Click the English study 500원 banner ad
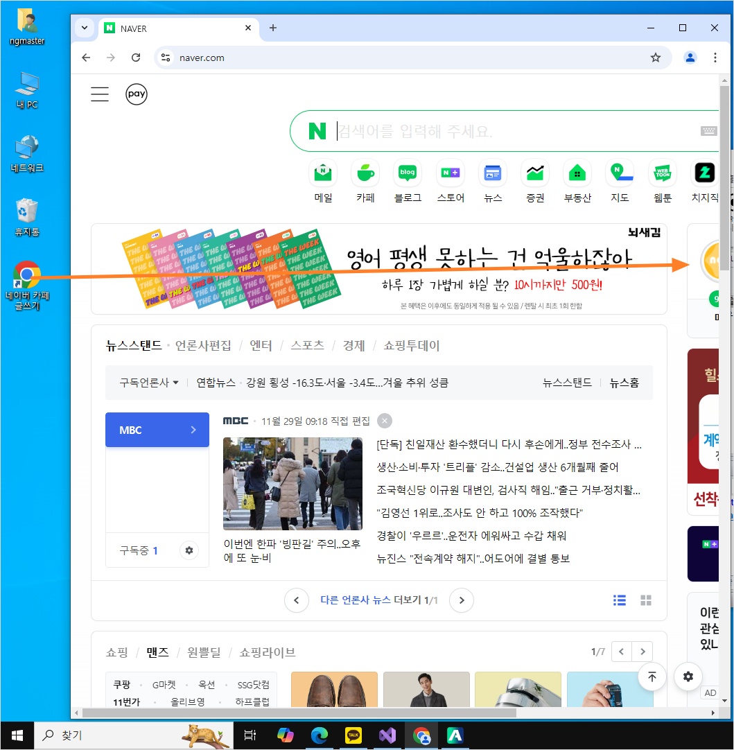The height and width of the screenshot is (750, 734). point(378,269)
